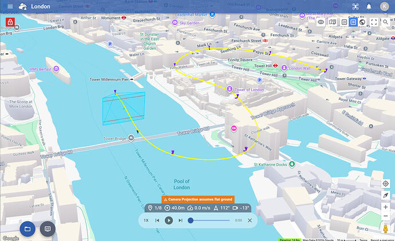Click the St Katharine Docks marker
The height and width of the screenshot is (241, 395).
click(292, 164)
